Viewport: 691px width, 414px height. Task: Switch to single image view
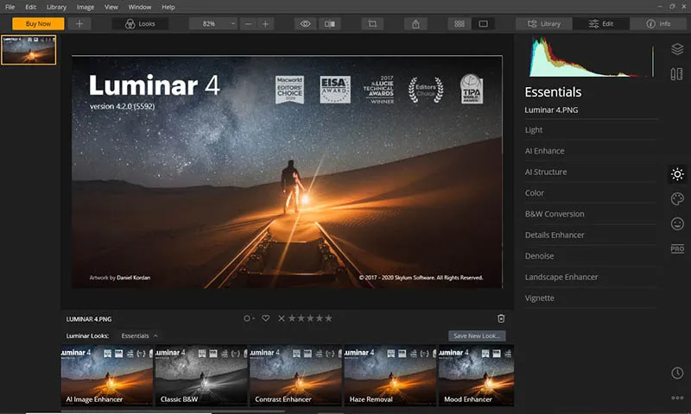click(483, 24)
